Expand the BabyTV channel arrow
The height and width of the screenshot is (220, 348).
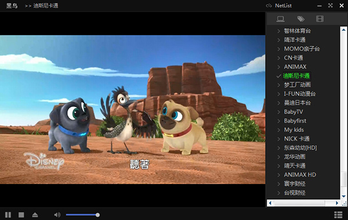pos(279,112)
